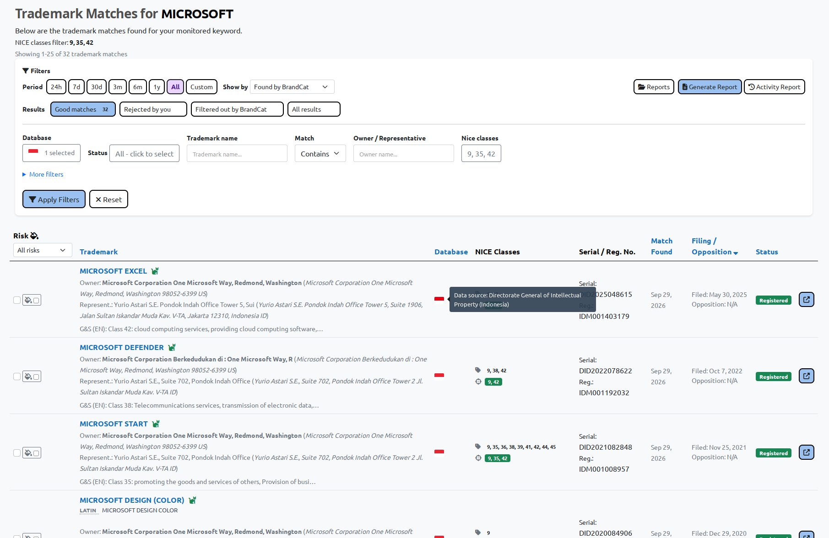The height and width of the screenshot is (538, 829).
Task: Open the Database selector showing 1 selected
Action: pos(51,153)
